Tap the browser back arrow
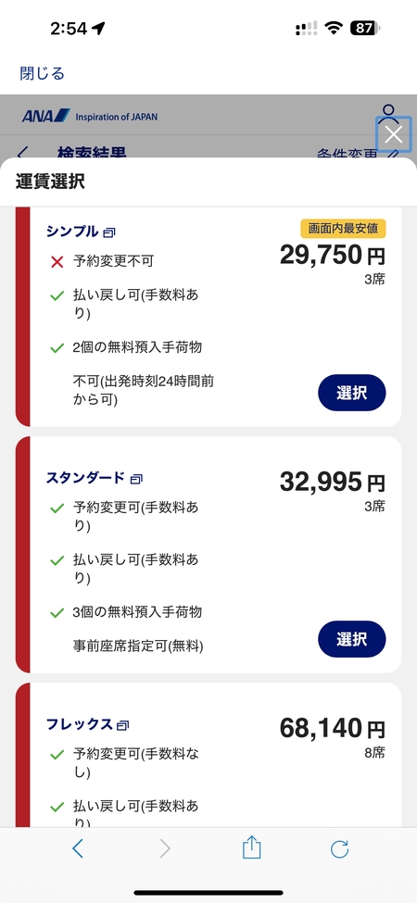This screenshot has width=417, height=903. click(x=78, y=849)
